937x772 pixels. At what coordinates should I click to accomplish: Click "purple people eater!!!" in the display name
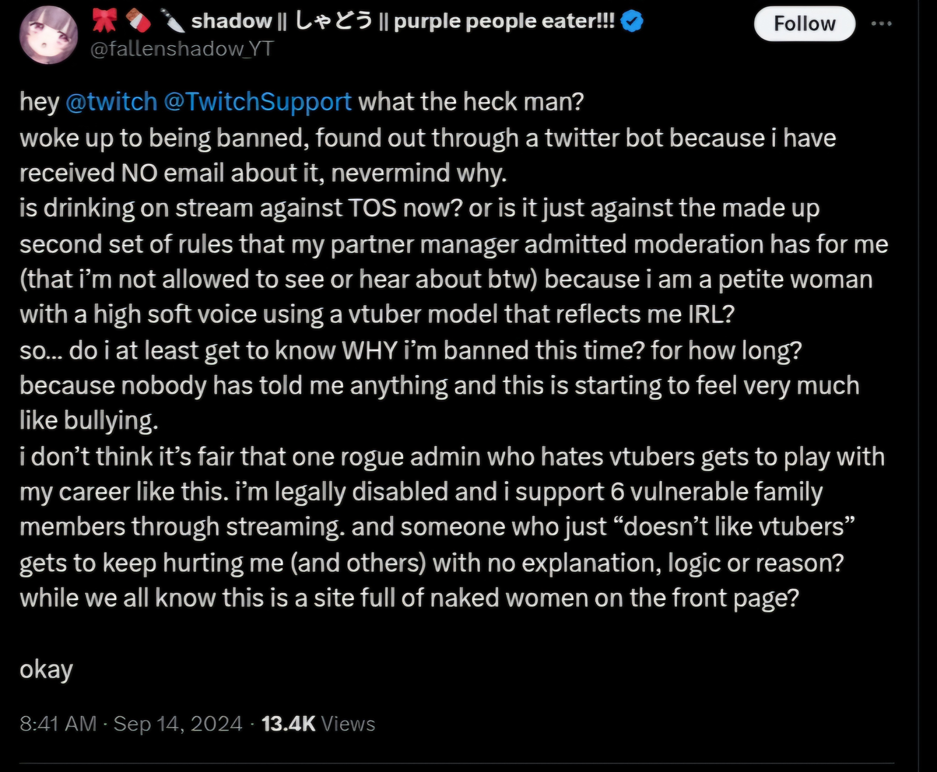[504, 21]
